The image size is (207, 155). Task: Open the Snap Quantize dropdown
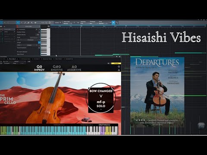(103, 23)
